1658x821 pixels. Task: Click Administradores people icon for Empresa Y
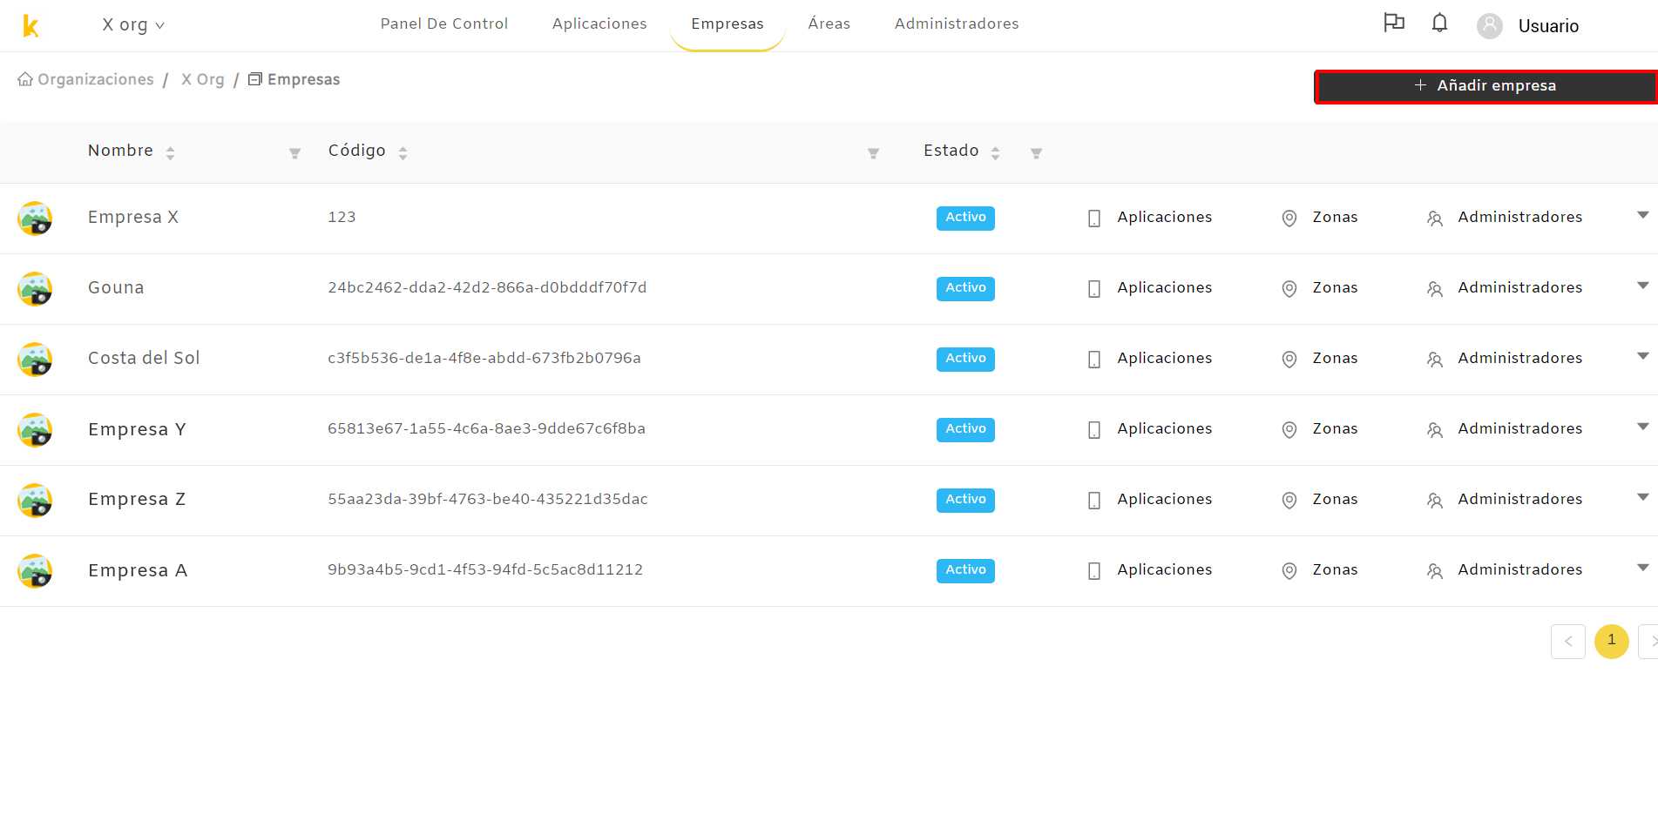[1435, 430]
